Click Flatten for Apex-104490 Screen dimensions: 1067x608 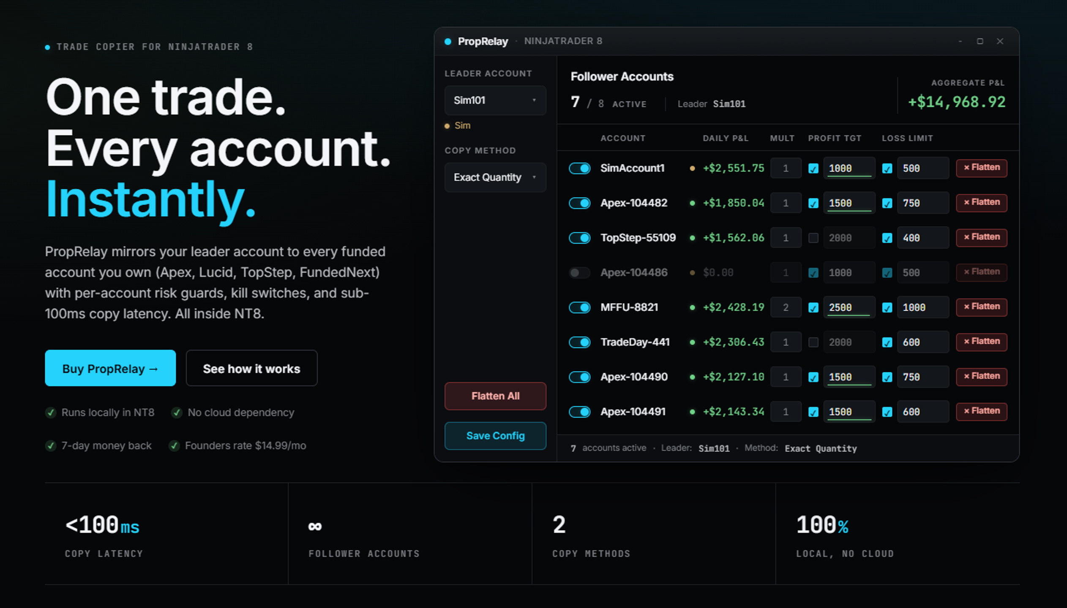coord(981,376)
